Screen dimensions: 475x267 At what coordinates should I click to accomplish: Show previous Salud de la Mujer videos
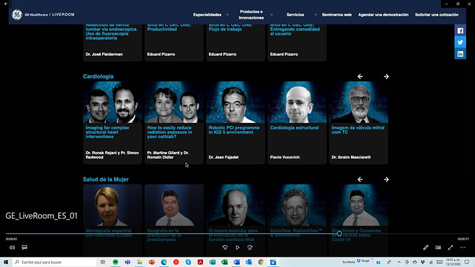click(x=360, y=180)
